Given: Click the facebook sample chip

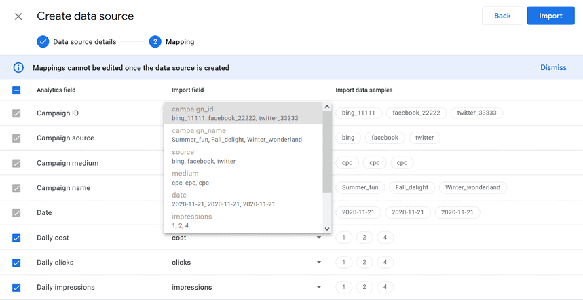Looking at the screenshot, I should click(x=385, y=138).
